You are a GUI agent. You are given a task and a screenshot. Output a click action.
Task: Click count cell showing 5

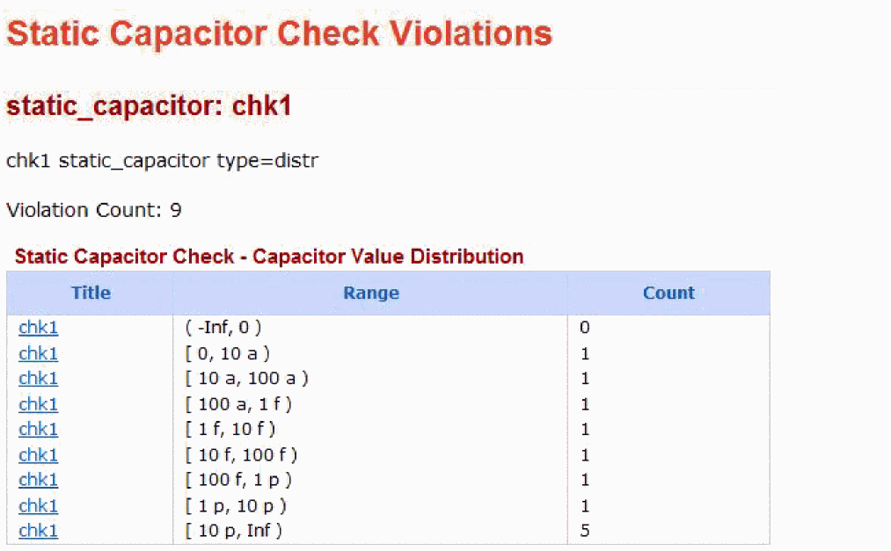coord(585,531)
